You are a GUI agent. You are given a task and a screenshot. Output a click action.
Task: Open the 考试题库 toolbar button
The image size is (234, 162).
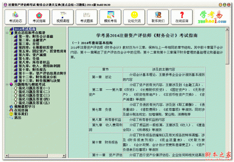click(87, 17)
